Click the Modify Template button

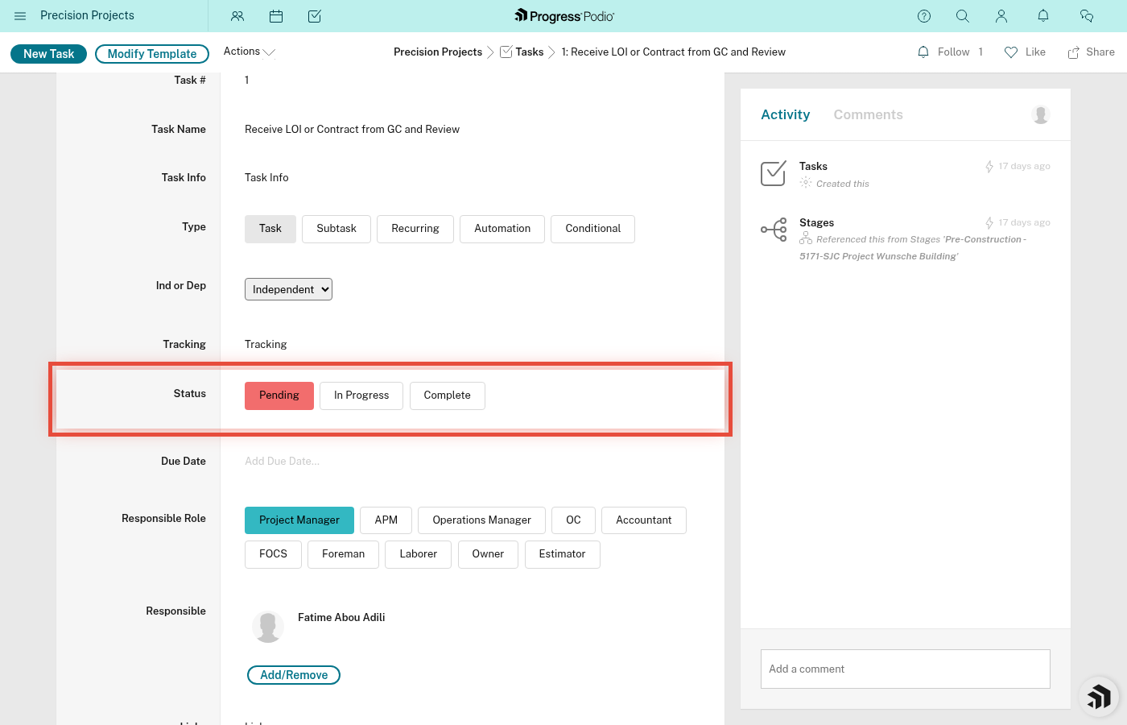(151, 53)
